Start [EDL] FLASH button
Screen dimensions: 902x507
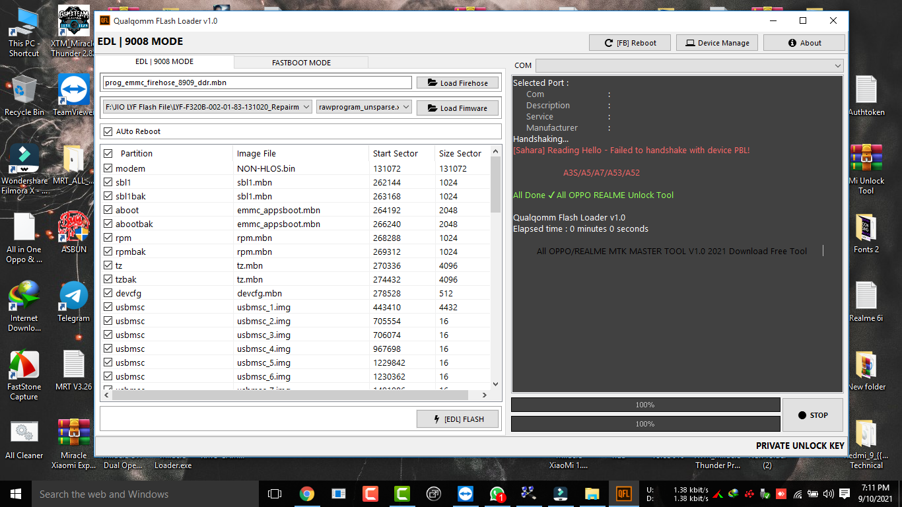(458, 419)
